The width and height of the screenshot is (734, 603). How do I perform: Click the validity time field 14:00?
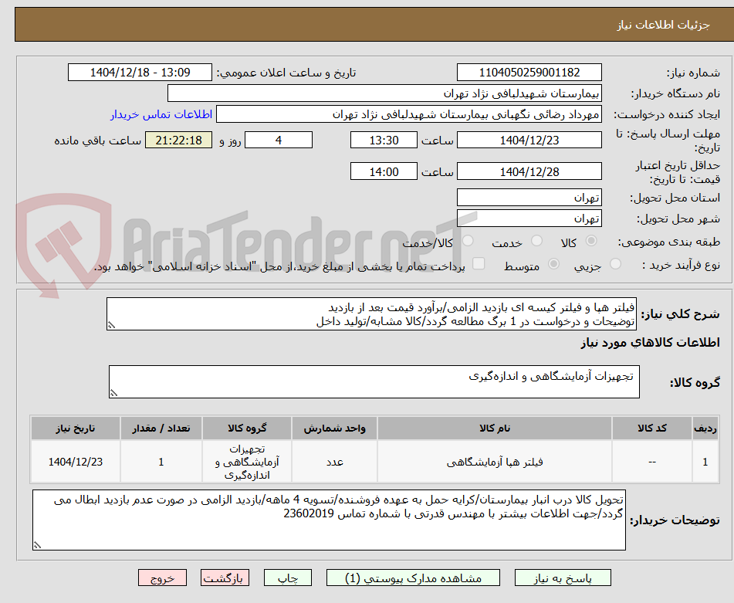pyautogui.click(x=384, y=171)
